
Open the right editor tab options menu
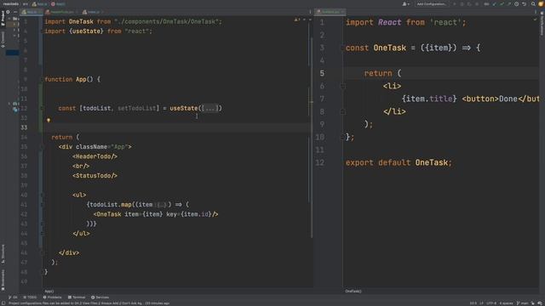tap(536, 12)
